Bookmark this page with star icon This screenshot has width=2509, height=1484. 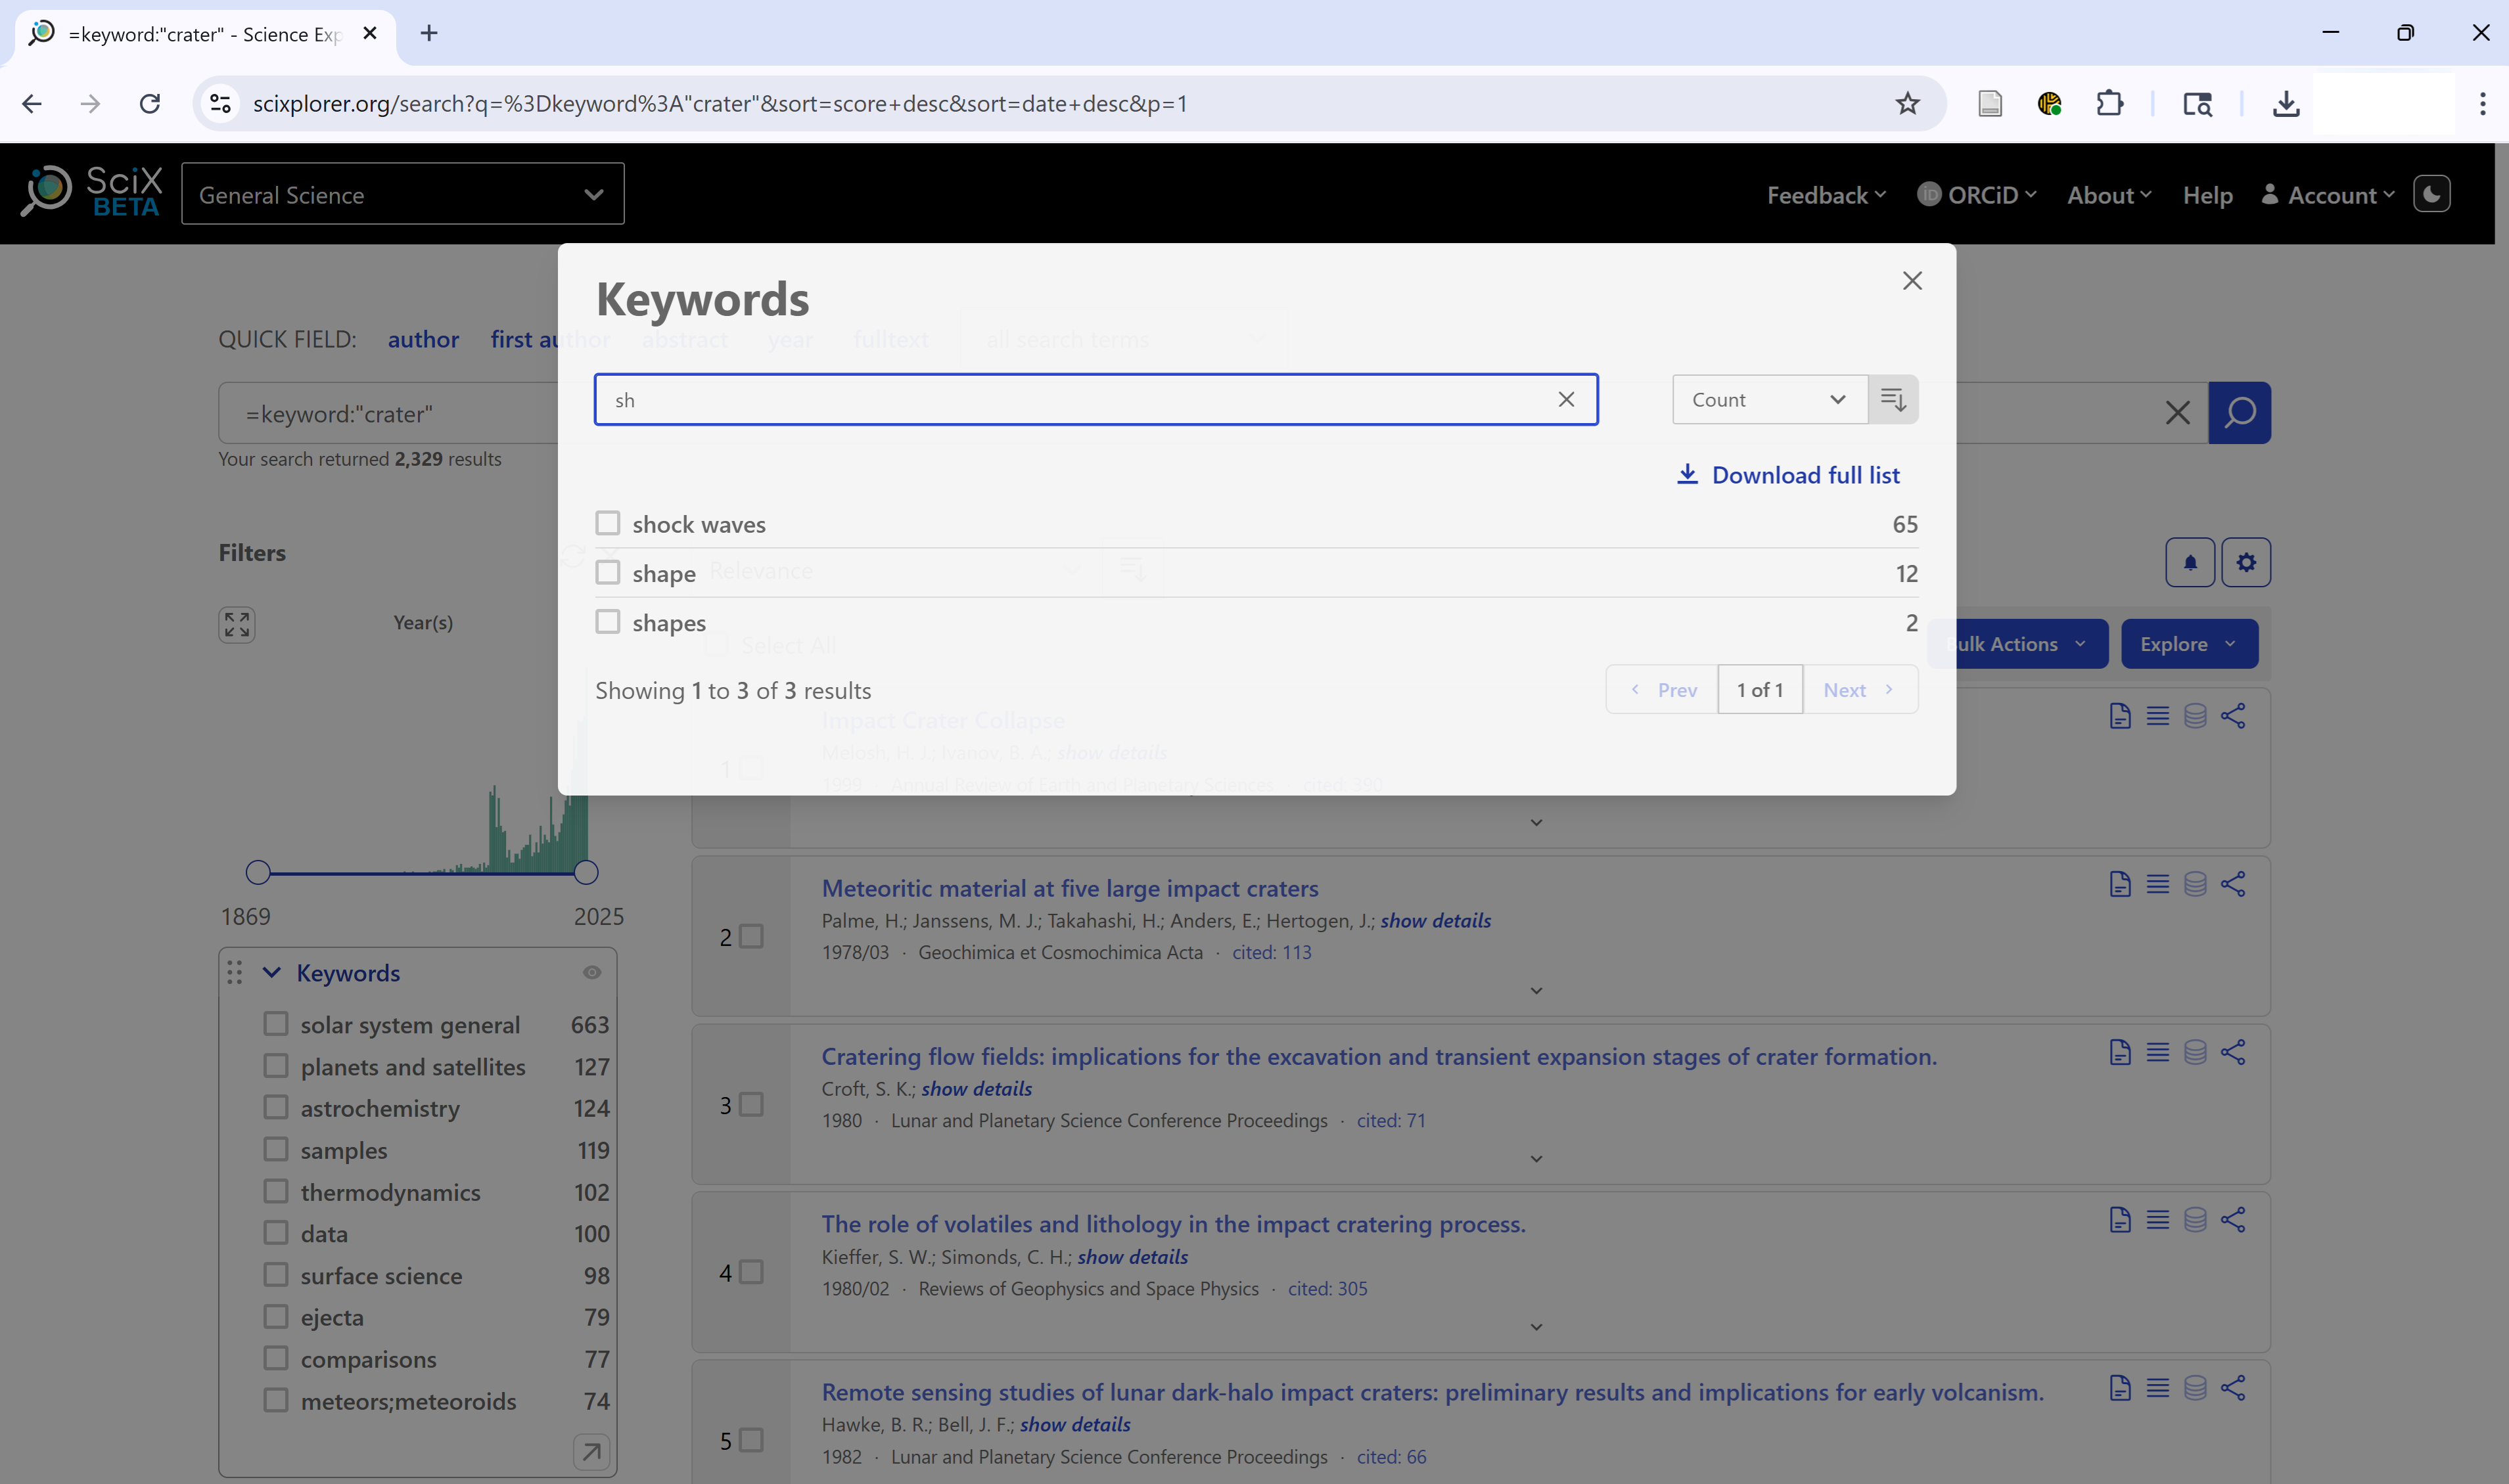point(1907,103)
